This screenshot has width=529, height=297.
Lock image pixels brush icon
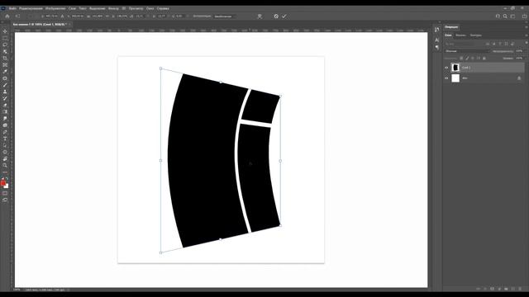(x=467, y=58)
